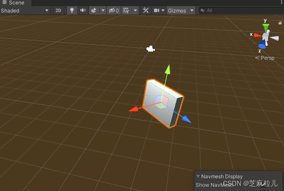The height and width of the screenshot is (191, 284).
Task: Toggle hidden objects visibility counter
Action: pyautogui.click(x=114, y=10)
